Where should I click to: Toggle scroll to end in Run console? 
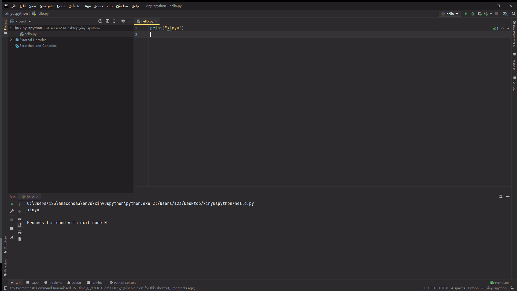pyautogui.click(x=20, y=225)
